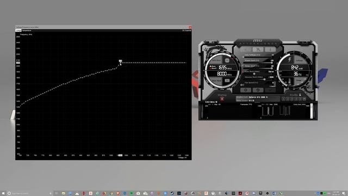
Task: Select profile slot 3
Action: (292, 99)
